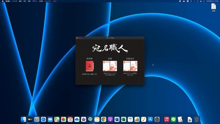220x124 pixels.
Task: Open Notes from the Dock
Action: coord(97,120)
